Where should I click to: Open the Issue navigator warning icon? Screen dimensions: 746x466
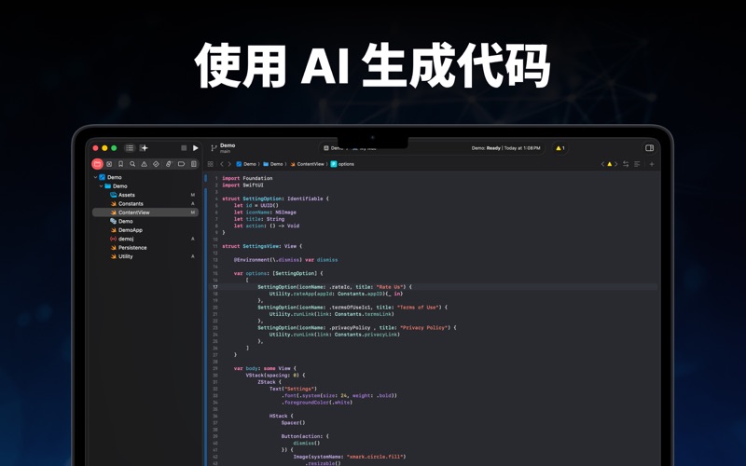[x=145, y=164]
